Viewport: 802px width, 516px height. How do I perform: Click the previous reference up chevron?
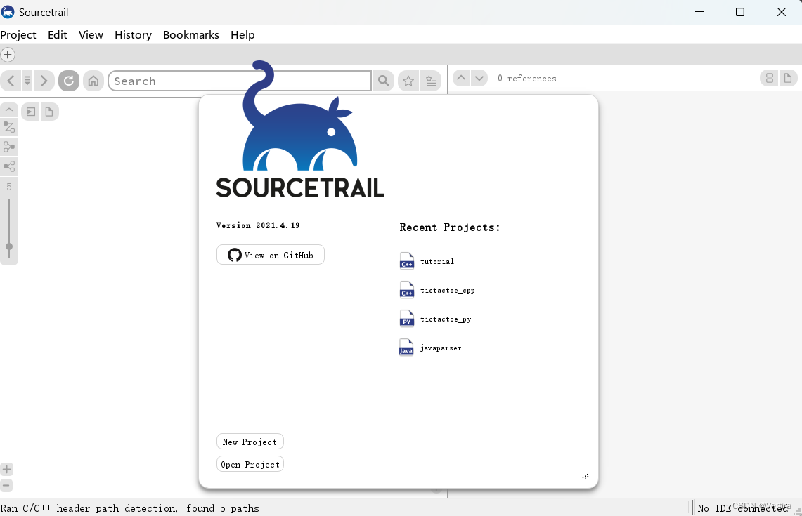(x=461, y=78)
